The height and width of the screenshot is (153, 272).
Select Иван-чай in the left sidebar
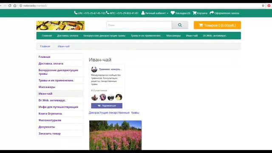(x=60, y=93)
